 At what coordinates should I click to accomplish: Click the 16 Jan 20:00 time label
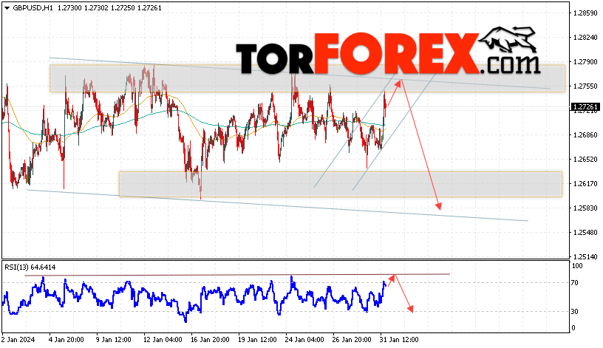(210, 340)
